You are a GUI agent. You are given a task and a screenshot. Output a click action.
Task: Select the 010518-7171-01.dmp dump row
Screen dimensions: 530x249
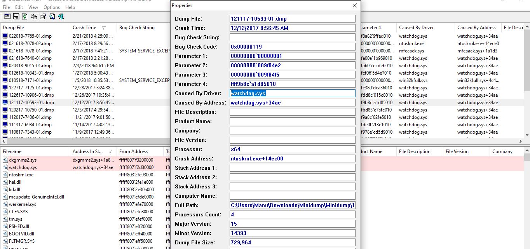pyautogui.click(x=85, y=80)
